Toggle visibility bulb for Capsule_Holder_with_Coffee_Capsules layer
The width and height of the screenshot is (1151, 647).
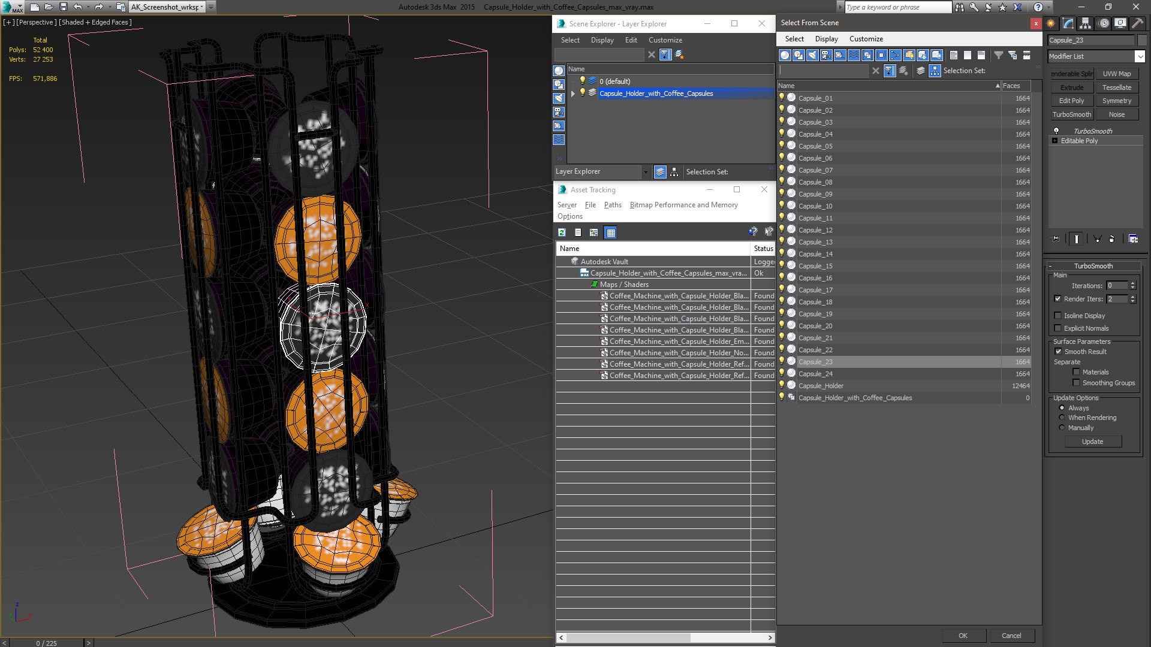581,93
